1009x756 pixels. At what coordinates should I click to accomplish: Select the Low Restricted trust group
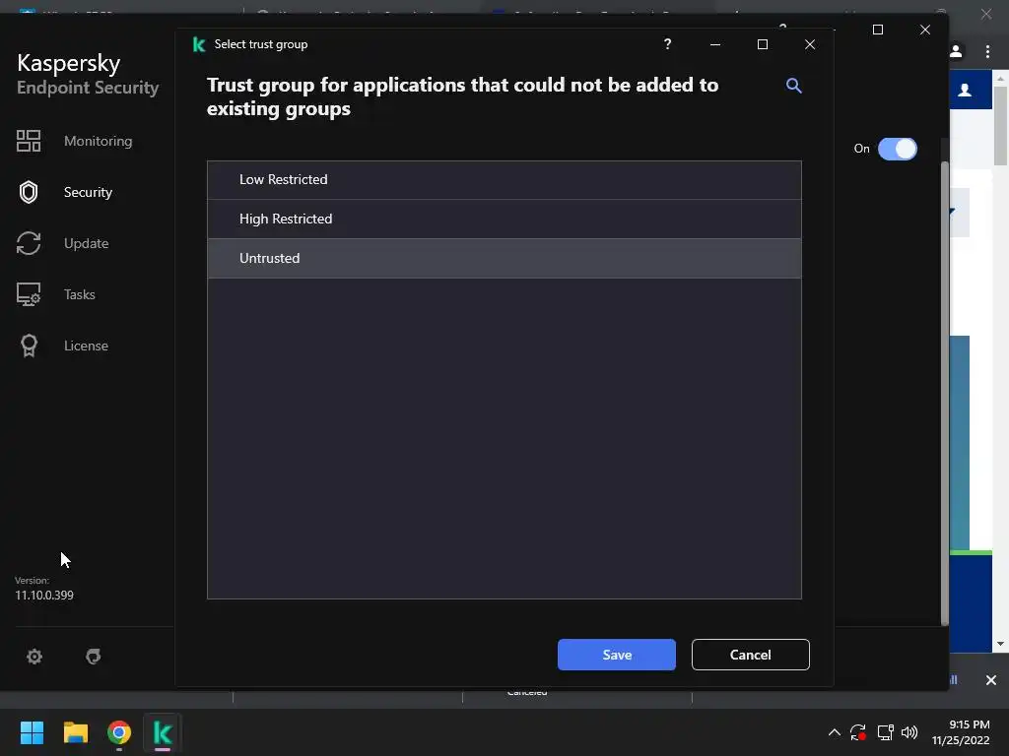pyautogui.click(x=504, y=179)
